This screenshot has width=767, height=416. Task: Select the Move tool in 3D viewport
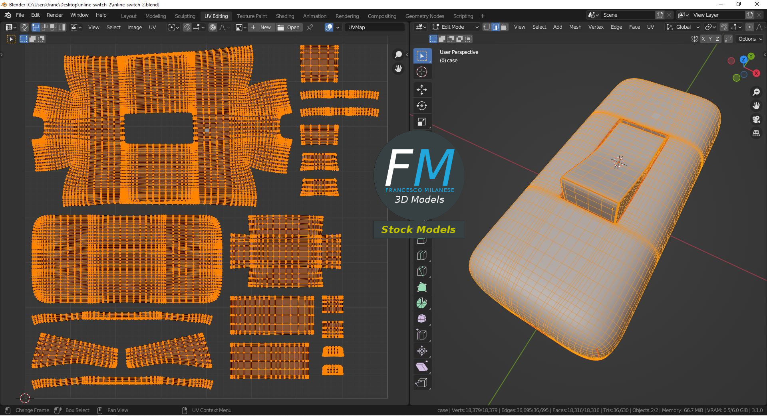[x=422, y=90]
